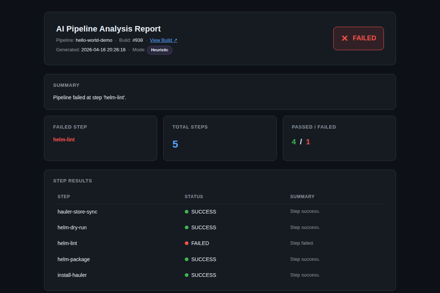The width and height of the screenshot is (440, 293).
Task: Click the red failed count 1
Action: (x=308, y=142)
